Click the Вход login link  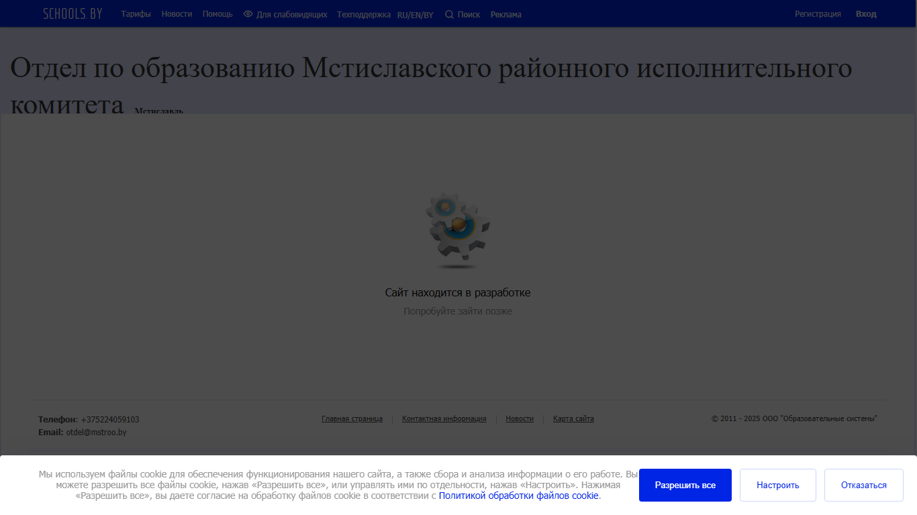pos(866,14)
